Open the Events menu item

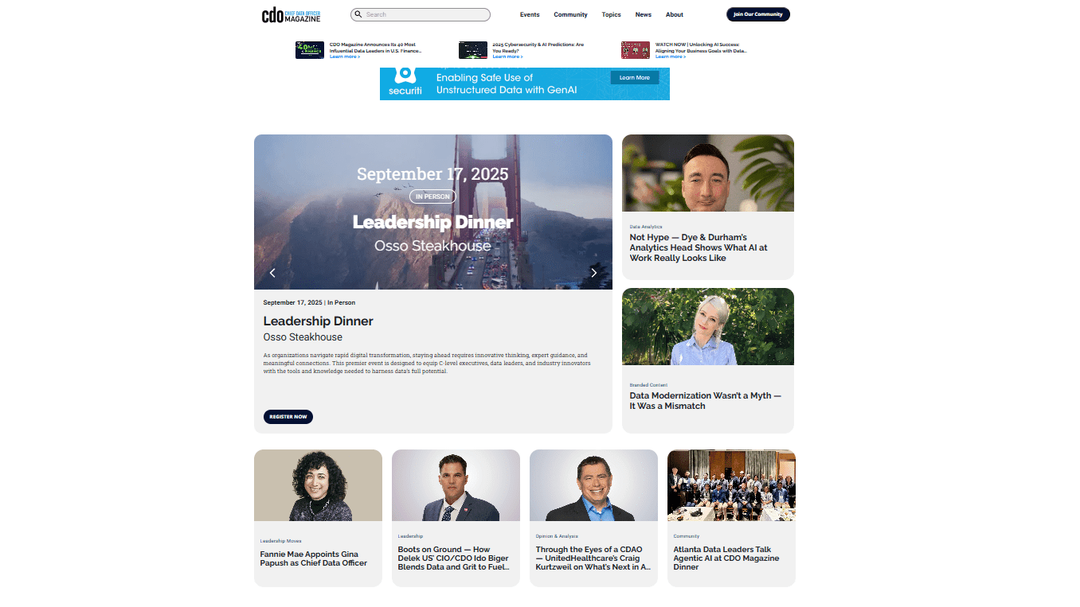(x=530, y=14)
